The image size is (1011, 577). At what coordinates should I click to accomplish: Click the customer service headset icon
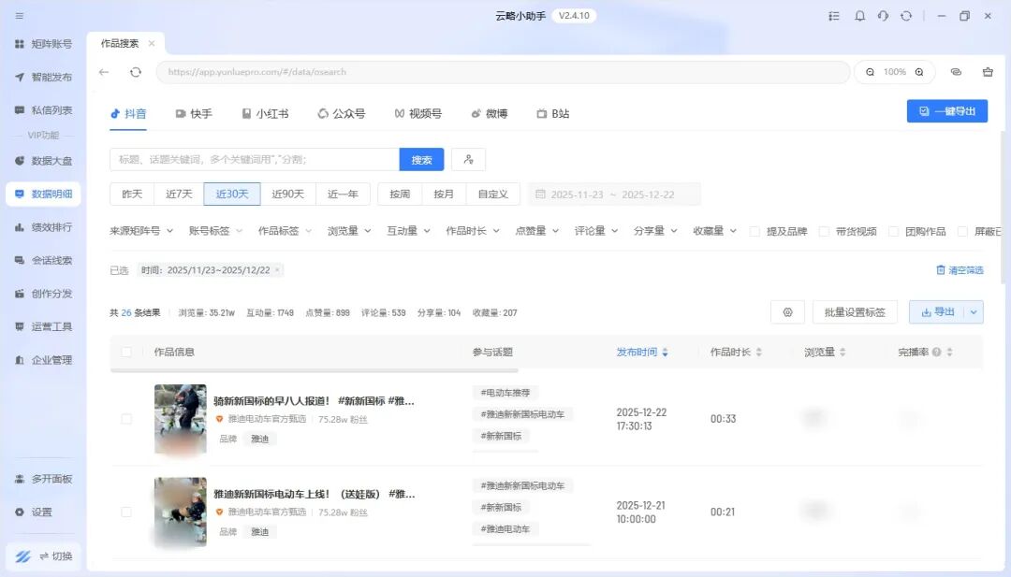click(x=883, y=16)
